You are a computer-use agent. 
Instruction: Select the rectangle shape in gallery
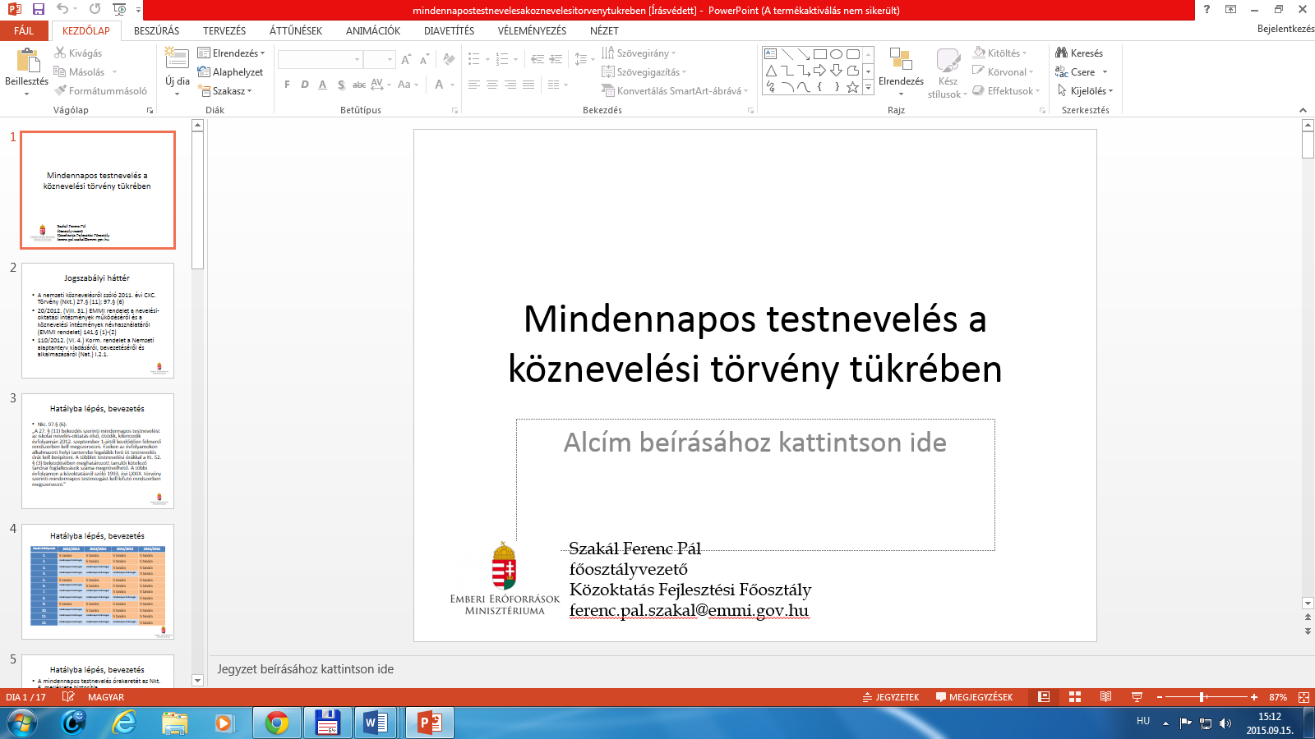(819, 54)
